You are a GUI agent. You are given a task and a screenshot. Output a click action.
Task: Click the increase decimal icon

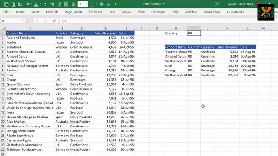click(52, 4)
